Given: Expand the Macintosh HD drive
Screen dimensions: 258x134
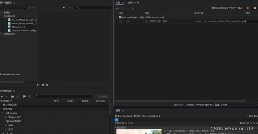Looking at the screenshot, I should (5, 27).
